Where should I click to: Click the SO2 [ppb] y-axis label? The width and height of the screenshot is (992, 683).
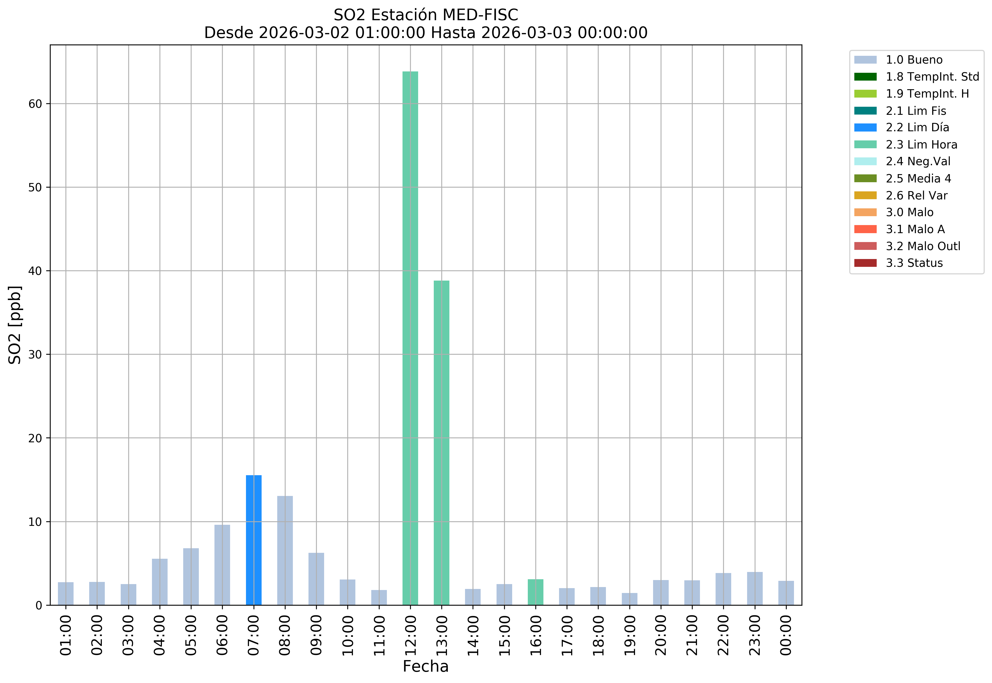(15, 325)
